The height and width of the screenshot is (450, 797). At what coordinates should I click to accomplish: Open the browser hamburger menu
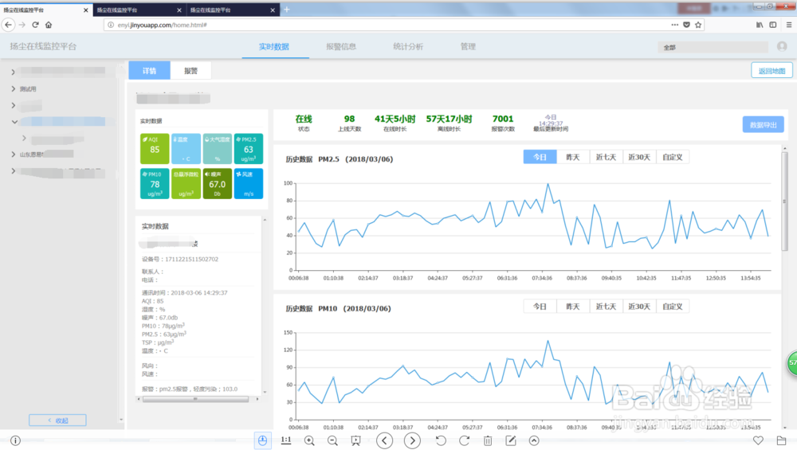(789, 25)
